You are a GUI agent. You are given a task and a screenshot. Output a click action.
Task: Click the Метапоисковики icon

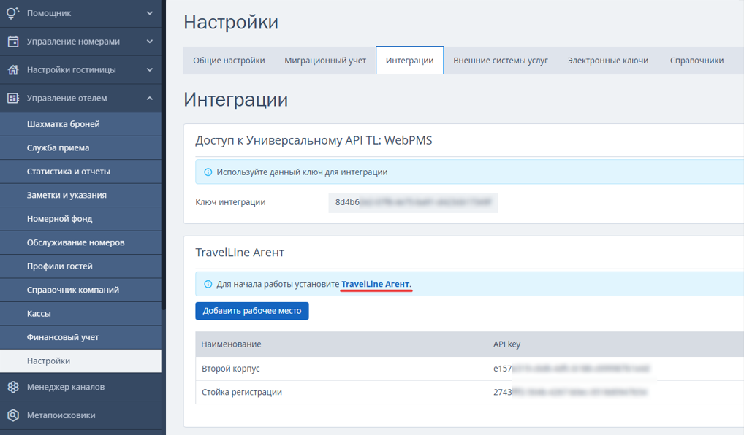tap(13, 415)
